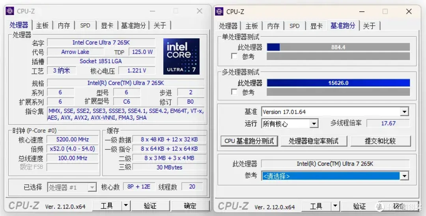The image size is (426, 216).
Task: Select 基准跑分 tab in right CPU-Z window
Action: 343,26
